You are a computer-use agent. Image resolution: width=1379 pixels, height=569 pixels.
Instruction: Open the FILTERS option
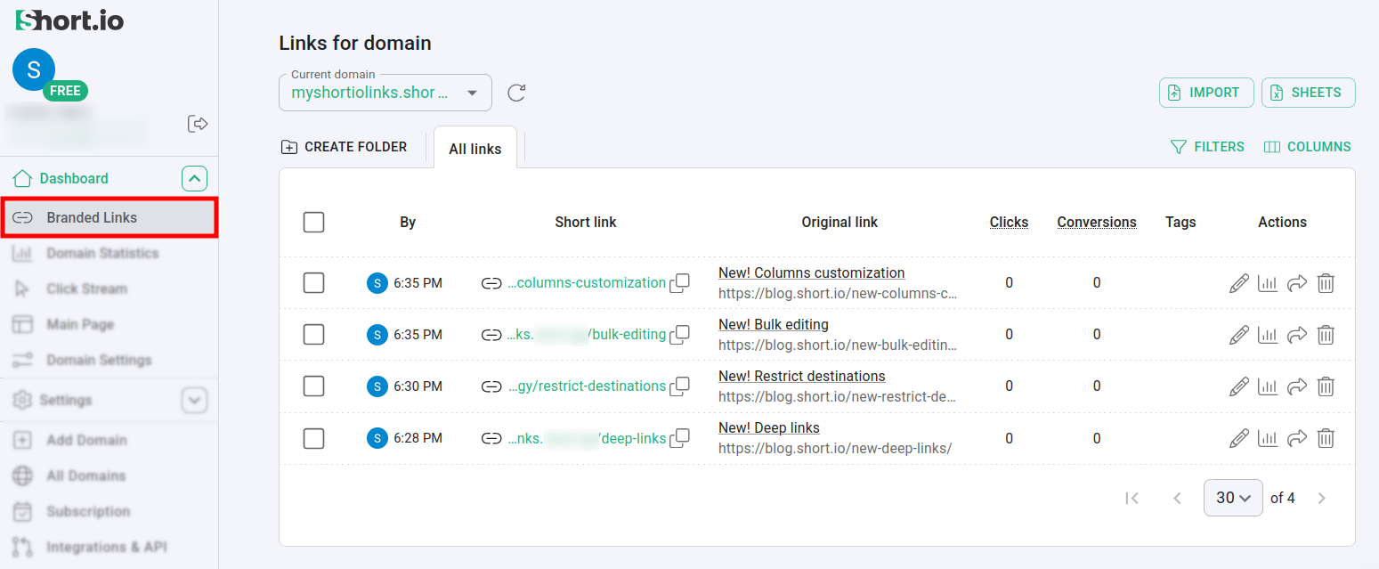1207,147
